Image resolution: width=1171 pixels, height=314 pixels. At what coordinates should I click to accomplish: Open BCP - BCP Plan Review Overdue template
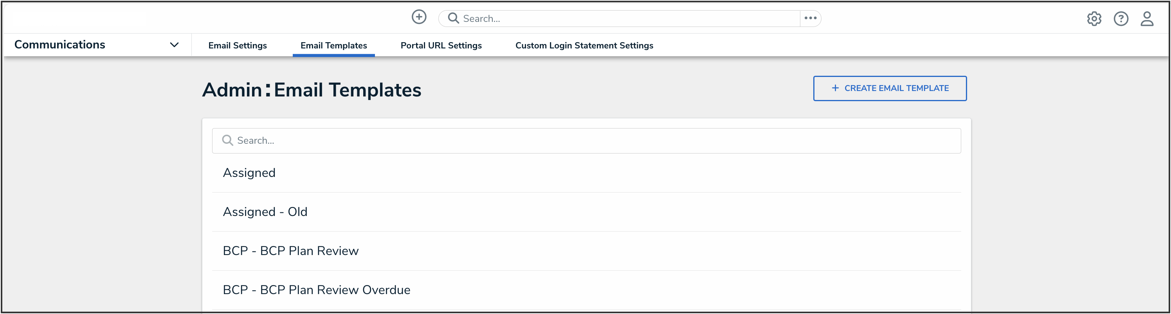(316, 290)
